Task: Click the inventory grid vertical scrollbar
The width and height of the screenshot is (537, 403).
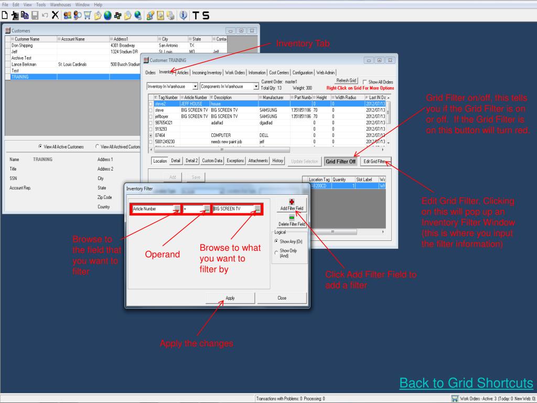Action: pos(388,120)
